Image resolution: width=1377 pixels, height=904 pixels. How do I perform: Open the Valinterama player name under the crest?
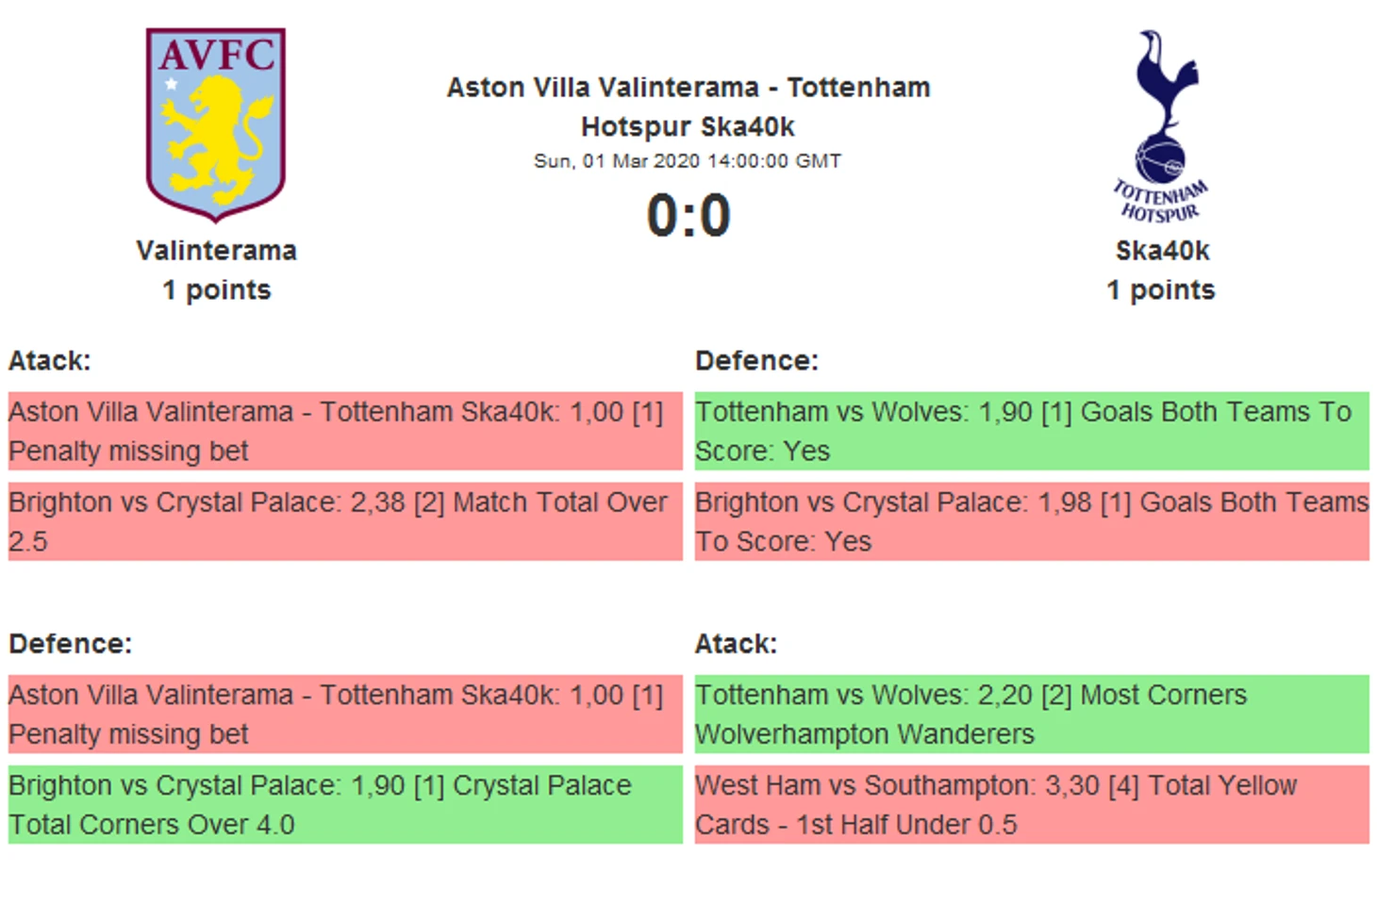[216, 251]
